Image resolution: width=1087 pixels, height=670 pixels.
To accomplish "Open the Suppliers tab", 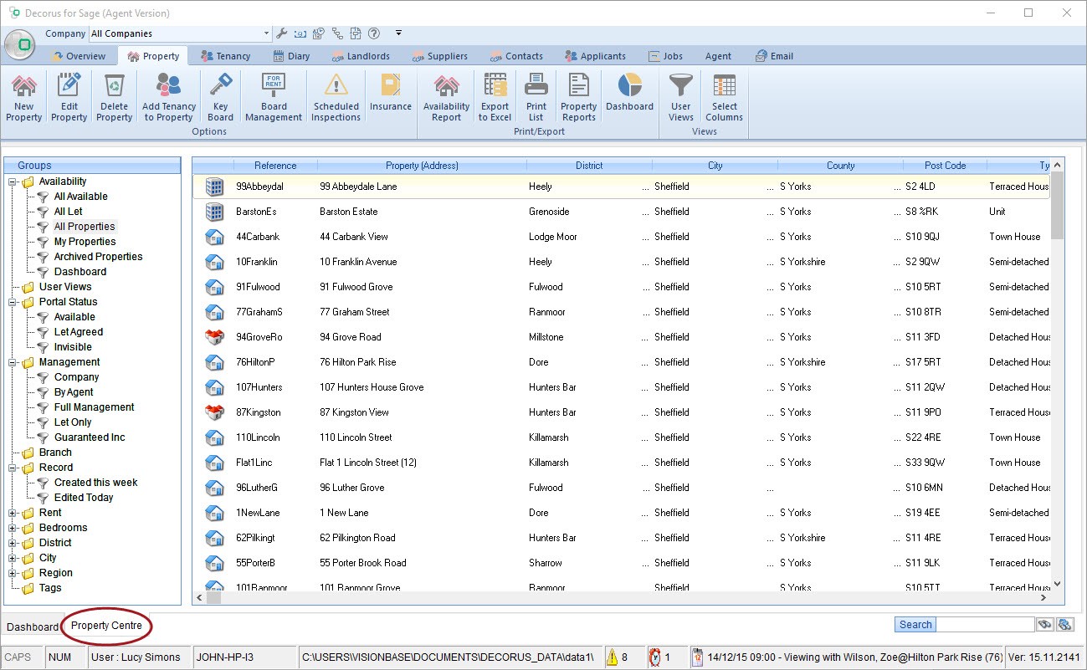I will [440, 56].
